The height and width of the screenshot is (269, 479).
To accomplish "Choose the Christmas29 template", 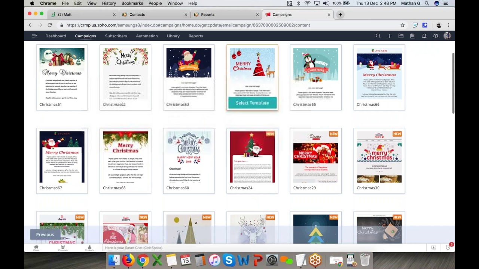I will 316,161.
